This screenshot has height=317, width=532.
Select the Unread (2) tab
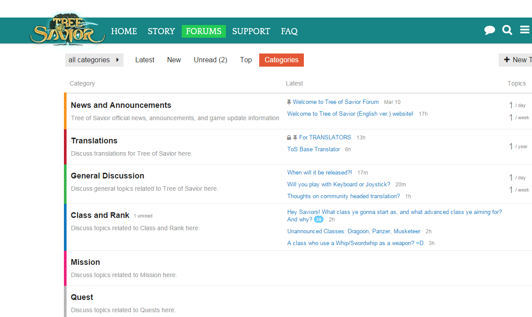pyautogui.click(x=210, y=60)
